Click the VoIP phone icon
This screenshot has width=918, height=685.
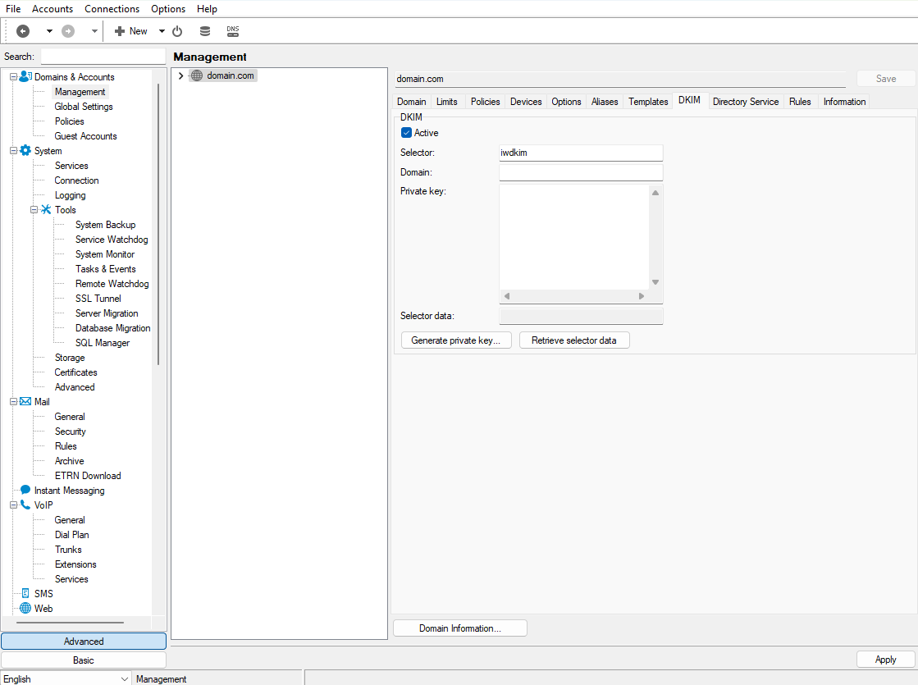[25, 505]
